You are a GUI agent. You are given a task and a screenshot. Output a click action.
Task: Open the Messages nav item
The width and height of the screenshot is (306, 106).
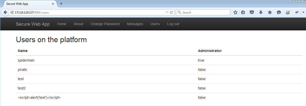tap(135, 24)
